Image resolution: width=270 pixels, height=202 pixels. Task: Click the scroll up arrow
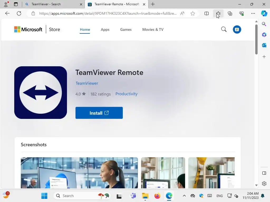click(x=256, y=22)
